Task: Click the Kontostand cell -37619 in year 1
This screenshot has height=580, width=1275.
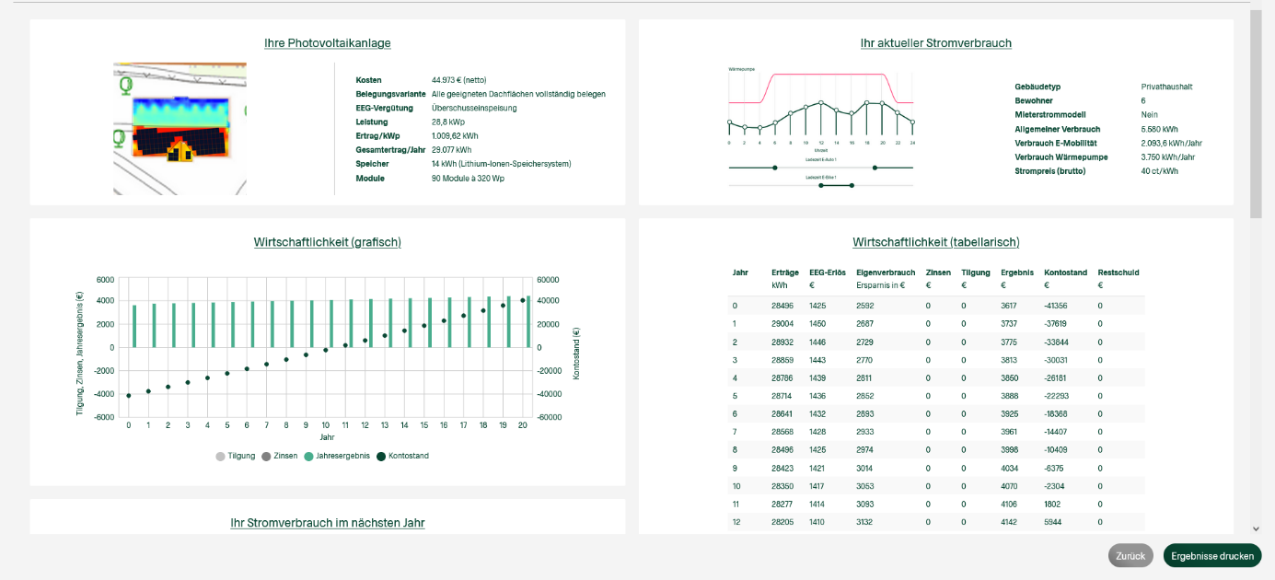Action: (1055, 323)
